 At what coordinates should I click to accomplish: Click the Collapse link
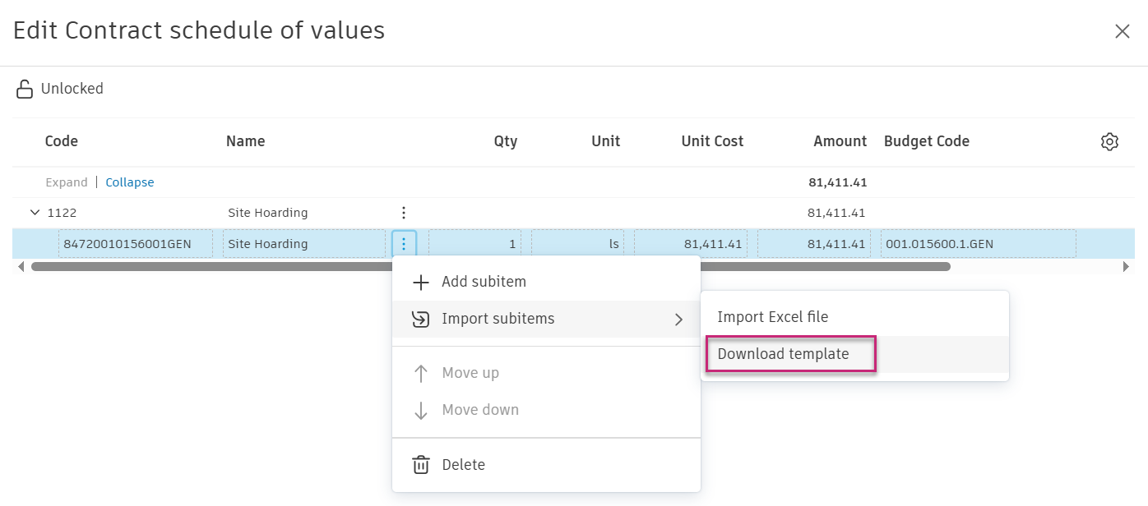coord(130,182)
